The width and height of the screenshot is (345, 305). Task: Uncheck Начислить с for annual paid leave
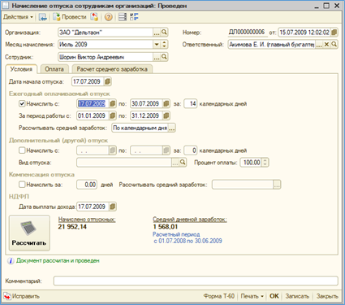point(22,103)
